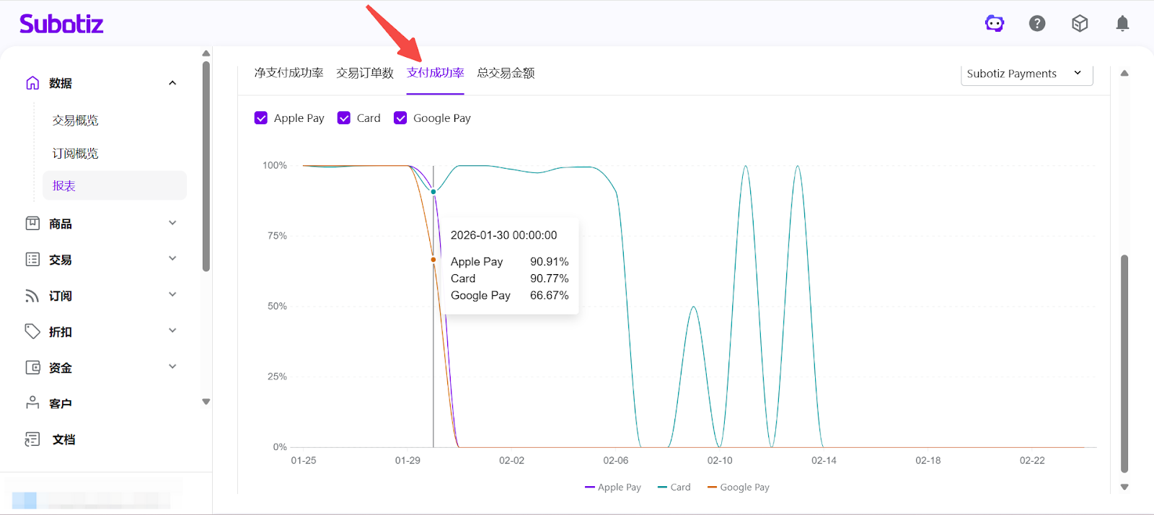The height and width of the screenshot is (515, 1154).
Task: Open 交易概览 in the sidebar
Action: coord(75,120)
